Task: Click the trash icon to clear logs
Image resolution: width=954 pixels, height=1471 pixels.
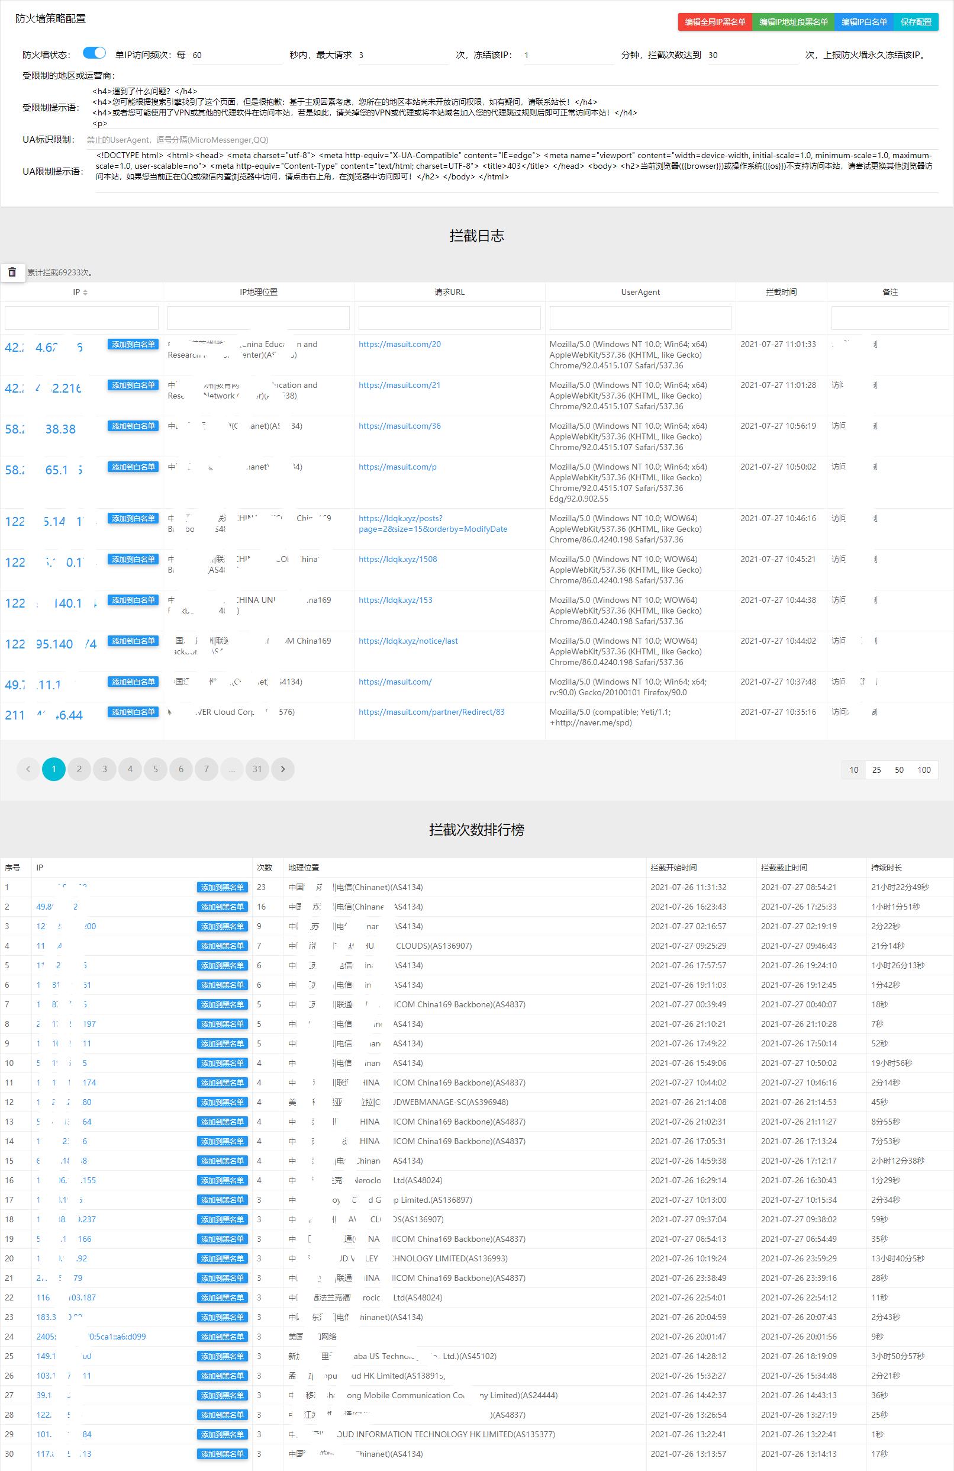Action: click(x=12, y=272)
